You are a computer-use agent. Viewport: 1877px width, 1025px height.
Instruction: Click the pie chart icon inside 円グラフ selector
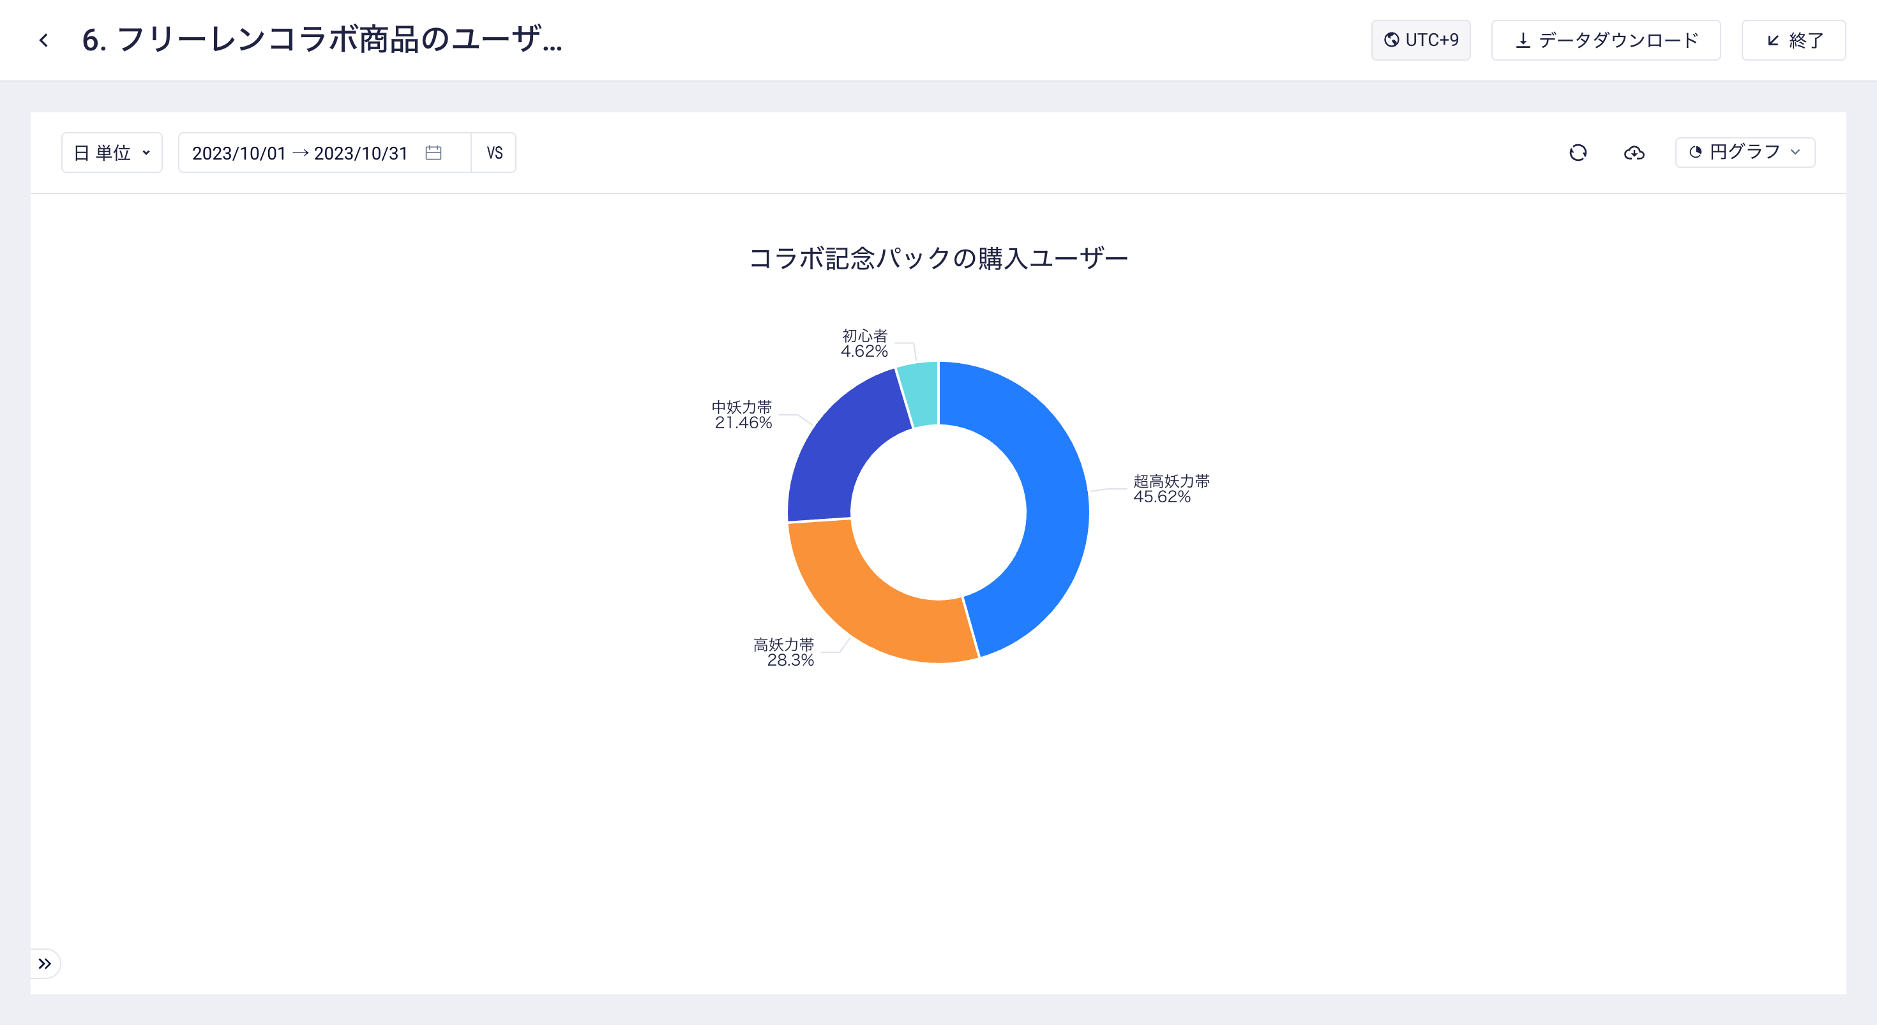coord(1698,153)
